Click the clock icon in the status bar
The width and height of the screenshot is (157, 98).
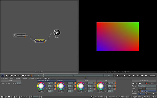(x=29, y=97)
